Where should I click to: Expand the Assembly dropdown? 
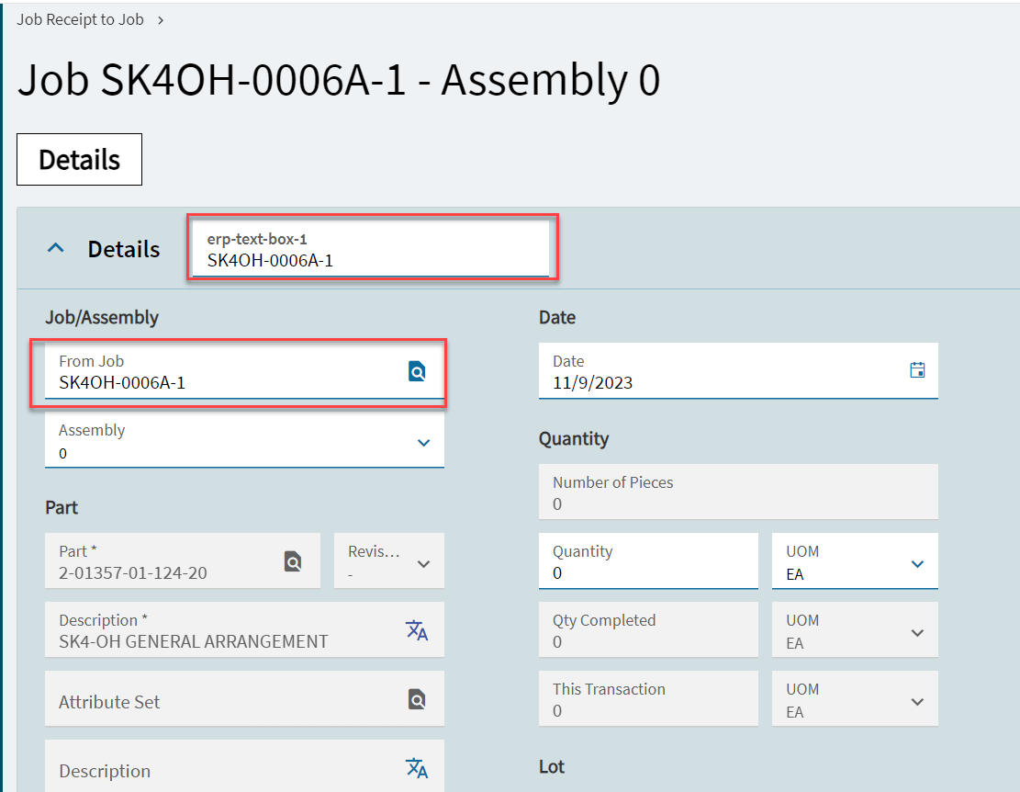(423, 442)
